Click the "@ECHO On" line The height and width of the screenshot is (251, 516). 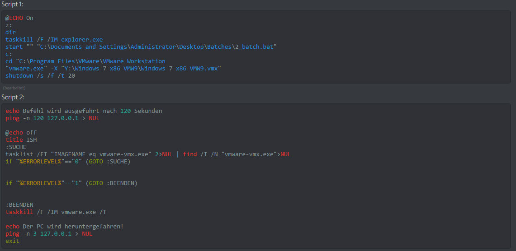coord(19,18)
